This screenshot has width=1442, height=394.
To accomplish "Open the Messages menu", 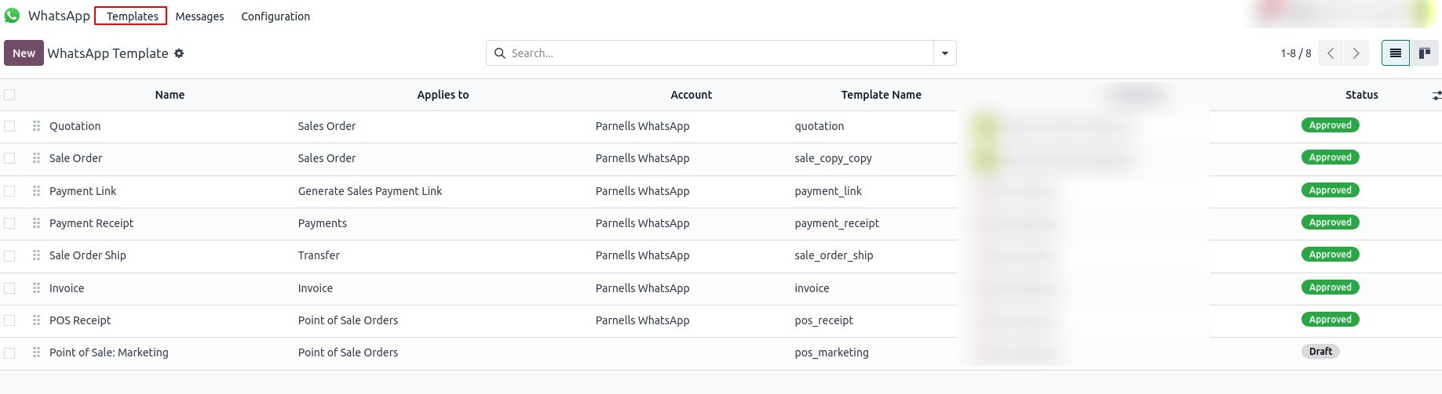I will [199, 16].
